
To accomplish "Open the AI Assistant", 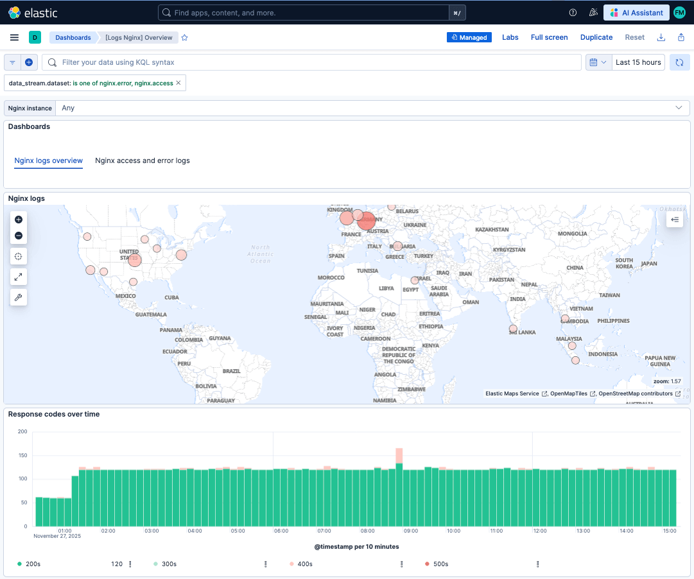I will [636, 13].
